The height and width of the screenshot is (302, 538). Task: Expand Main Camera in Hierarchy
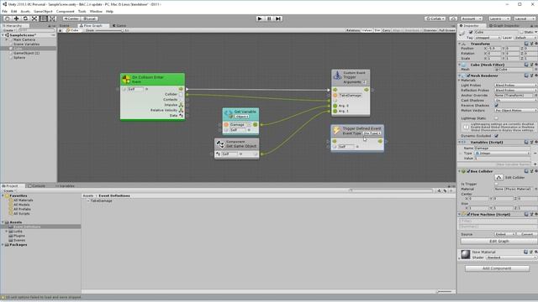tap(7, 39)
